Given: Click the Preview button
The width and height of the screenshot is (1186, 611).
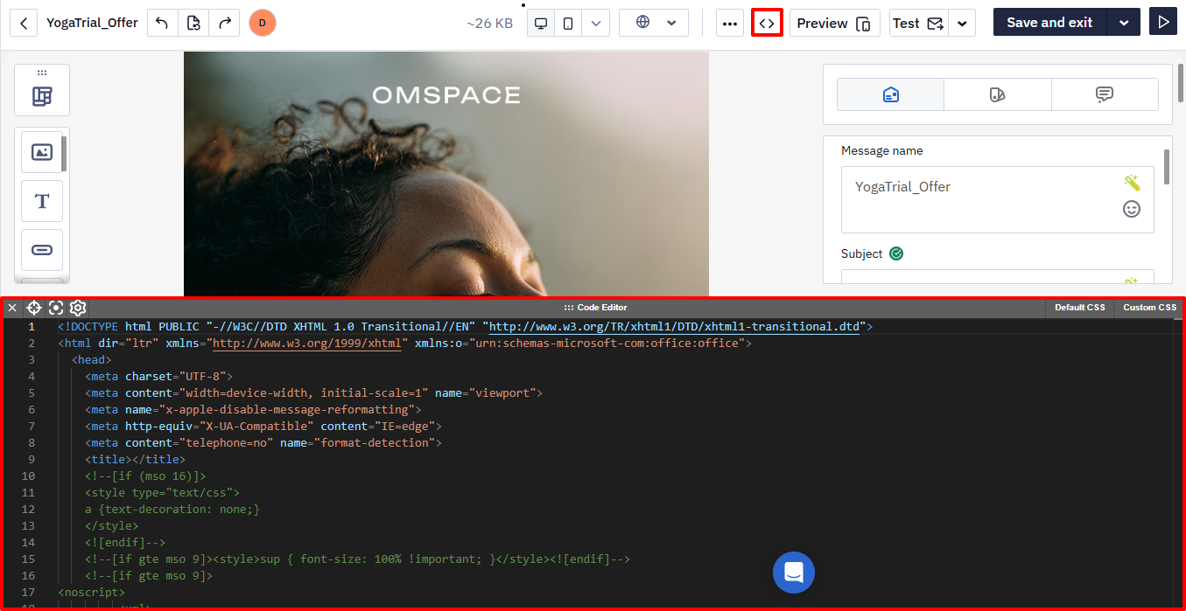Looking at the screenshot, I should (x=835, y=23).
